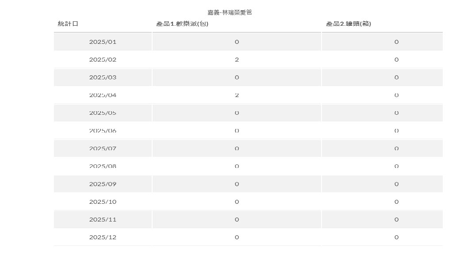This screenshot has width=460, height=253.
Task: Select the 2025/04 date cell
Action: point(103,95)
